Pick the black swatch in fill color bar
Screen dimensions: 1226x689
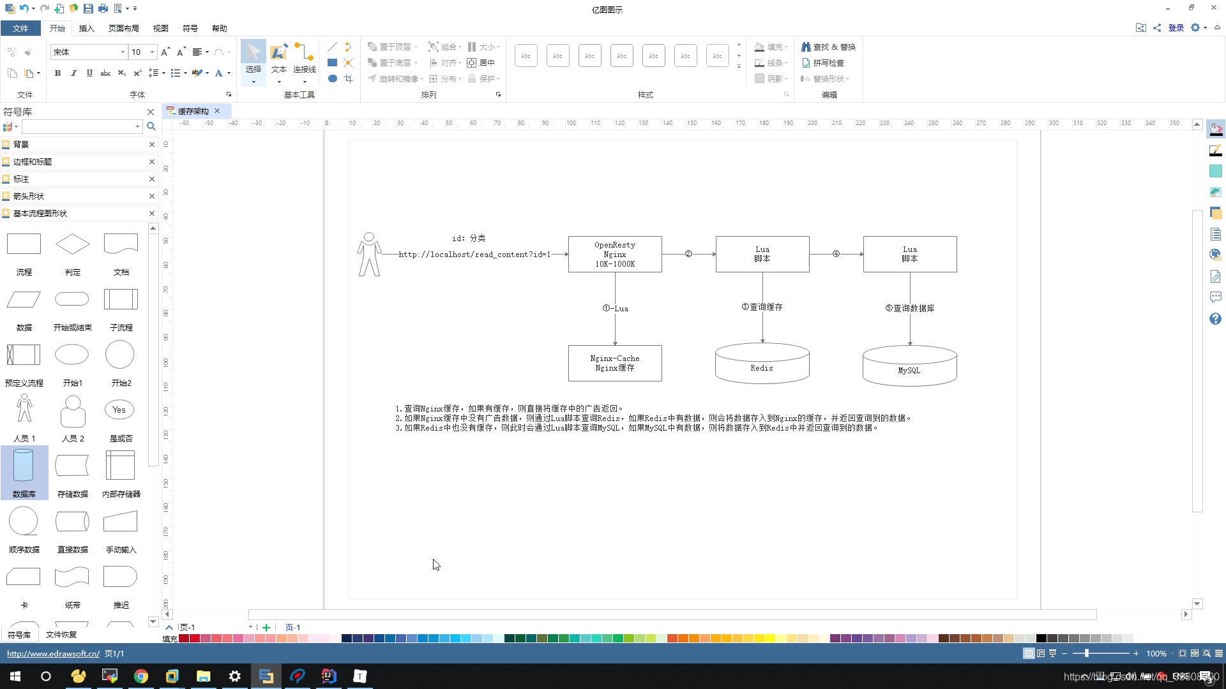[1041, 639]
